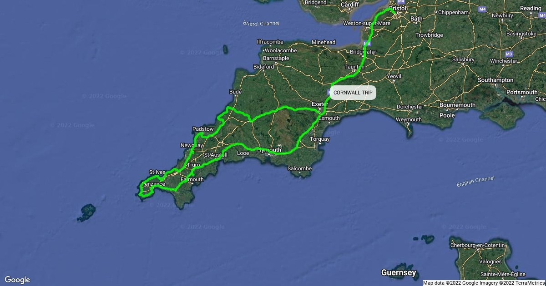Select the Plymouth city label
The width and height of the screenshot is (546, 286).
coord(269,150)
